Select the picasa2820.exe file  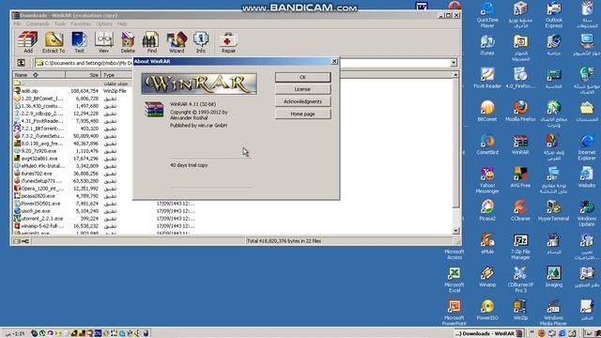38,196
